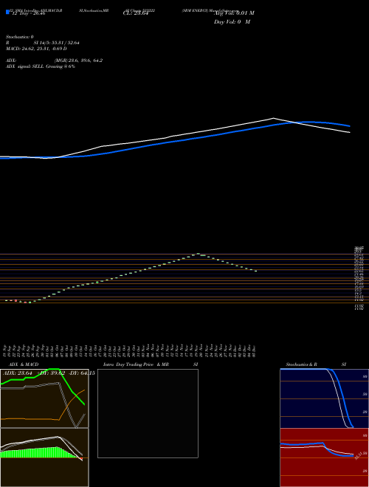Click the red candle near the chart start
Image resolution: width=369 pixels, height=487 pixels.
tap(15, 300)
